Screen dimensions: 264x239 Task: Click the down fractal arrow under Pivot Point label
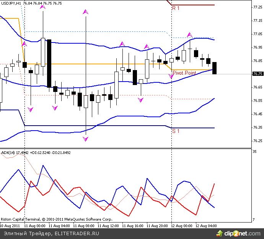point(171,77)
